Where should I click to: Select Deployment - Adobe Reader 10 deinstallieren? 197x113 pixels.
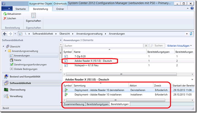pyautogui.click(x=128, y=90)
